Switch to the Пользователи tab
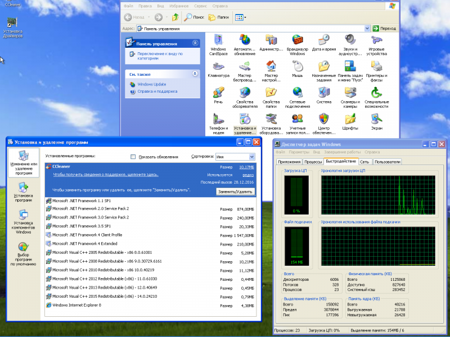The image size is (450, 337). point(387,162)
